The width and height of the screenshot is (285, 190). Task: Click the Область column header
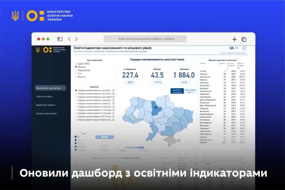(203, 63)
